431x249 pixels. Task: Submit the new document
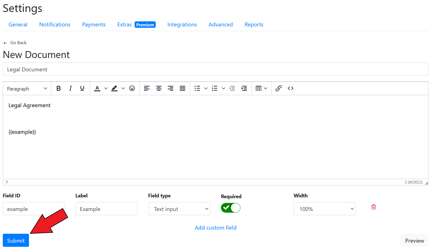pyautogui.click(x=16, y=240)
